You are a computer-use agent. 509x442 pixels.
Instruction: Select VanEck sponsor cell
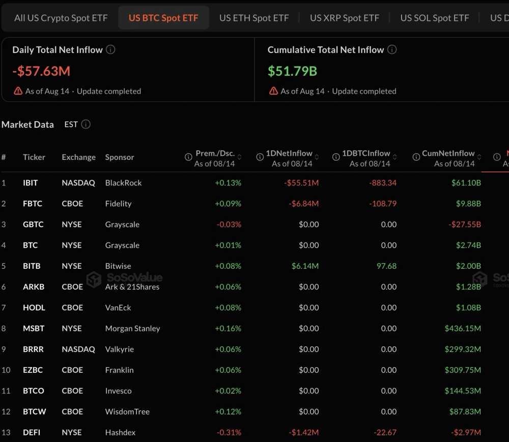(118, 308)
